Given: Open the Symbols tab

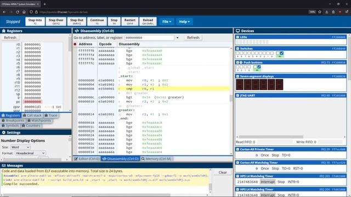Looking at the screenshot, I should [x=10, y=125].
